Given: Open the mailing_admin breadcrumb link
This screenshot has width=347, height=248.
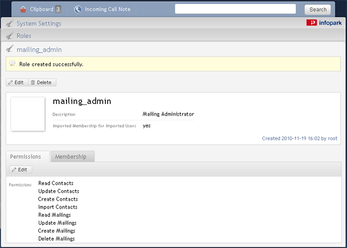Looking at the screenshot, I should [x=39, y=50].
